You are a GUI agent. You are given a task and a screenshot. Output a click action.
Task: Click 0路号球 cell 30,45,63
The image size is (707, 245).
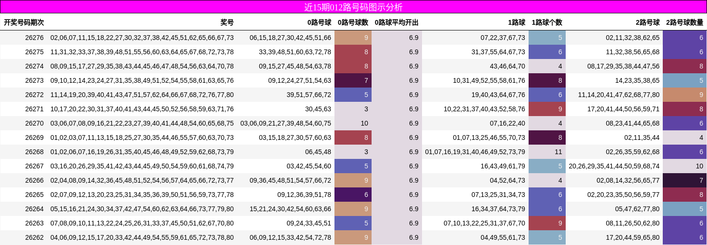(318, 109)
